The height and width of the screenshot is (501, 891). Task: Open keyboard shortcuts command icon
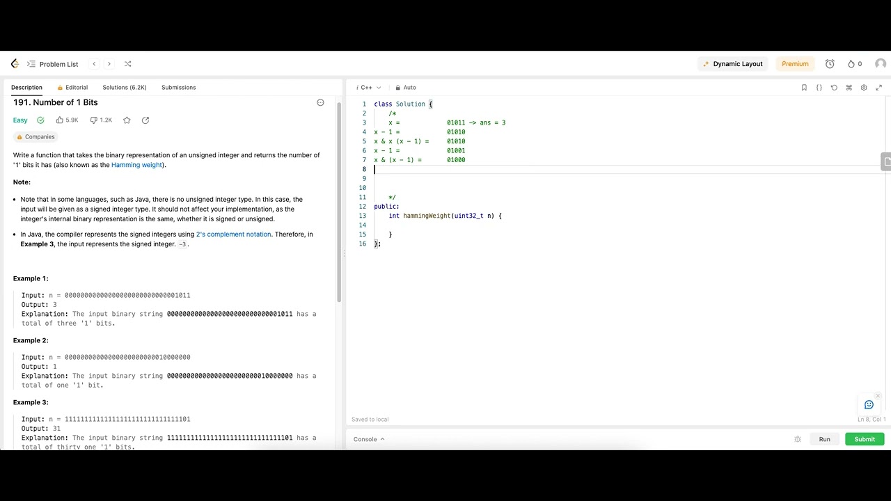pos(849,88)
